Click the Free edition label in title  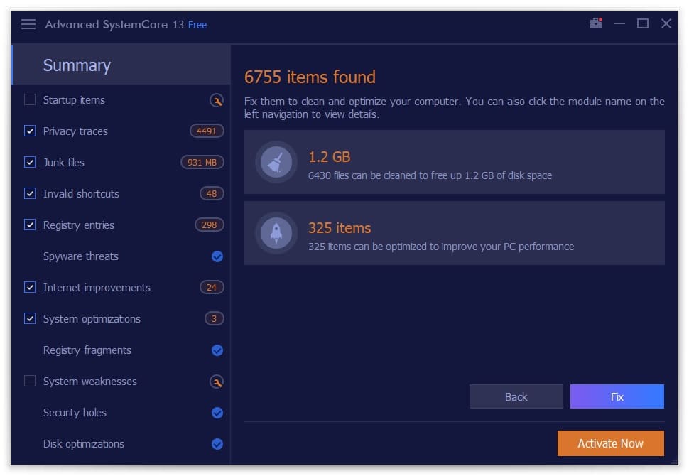click(197, 25)
